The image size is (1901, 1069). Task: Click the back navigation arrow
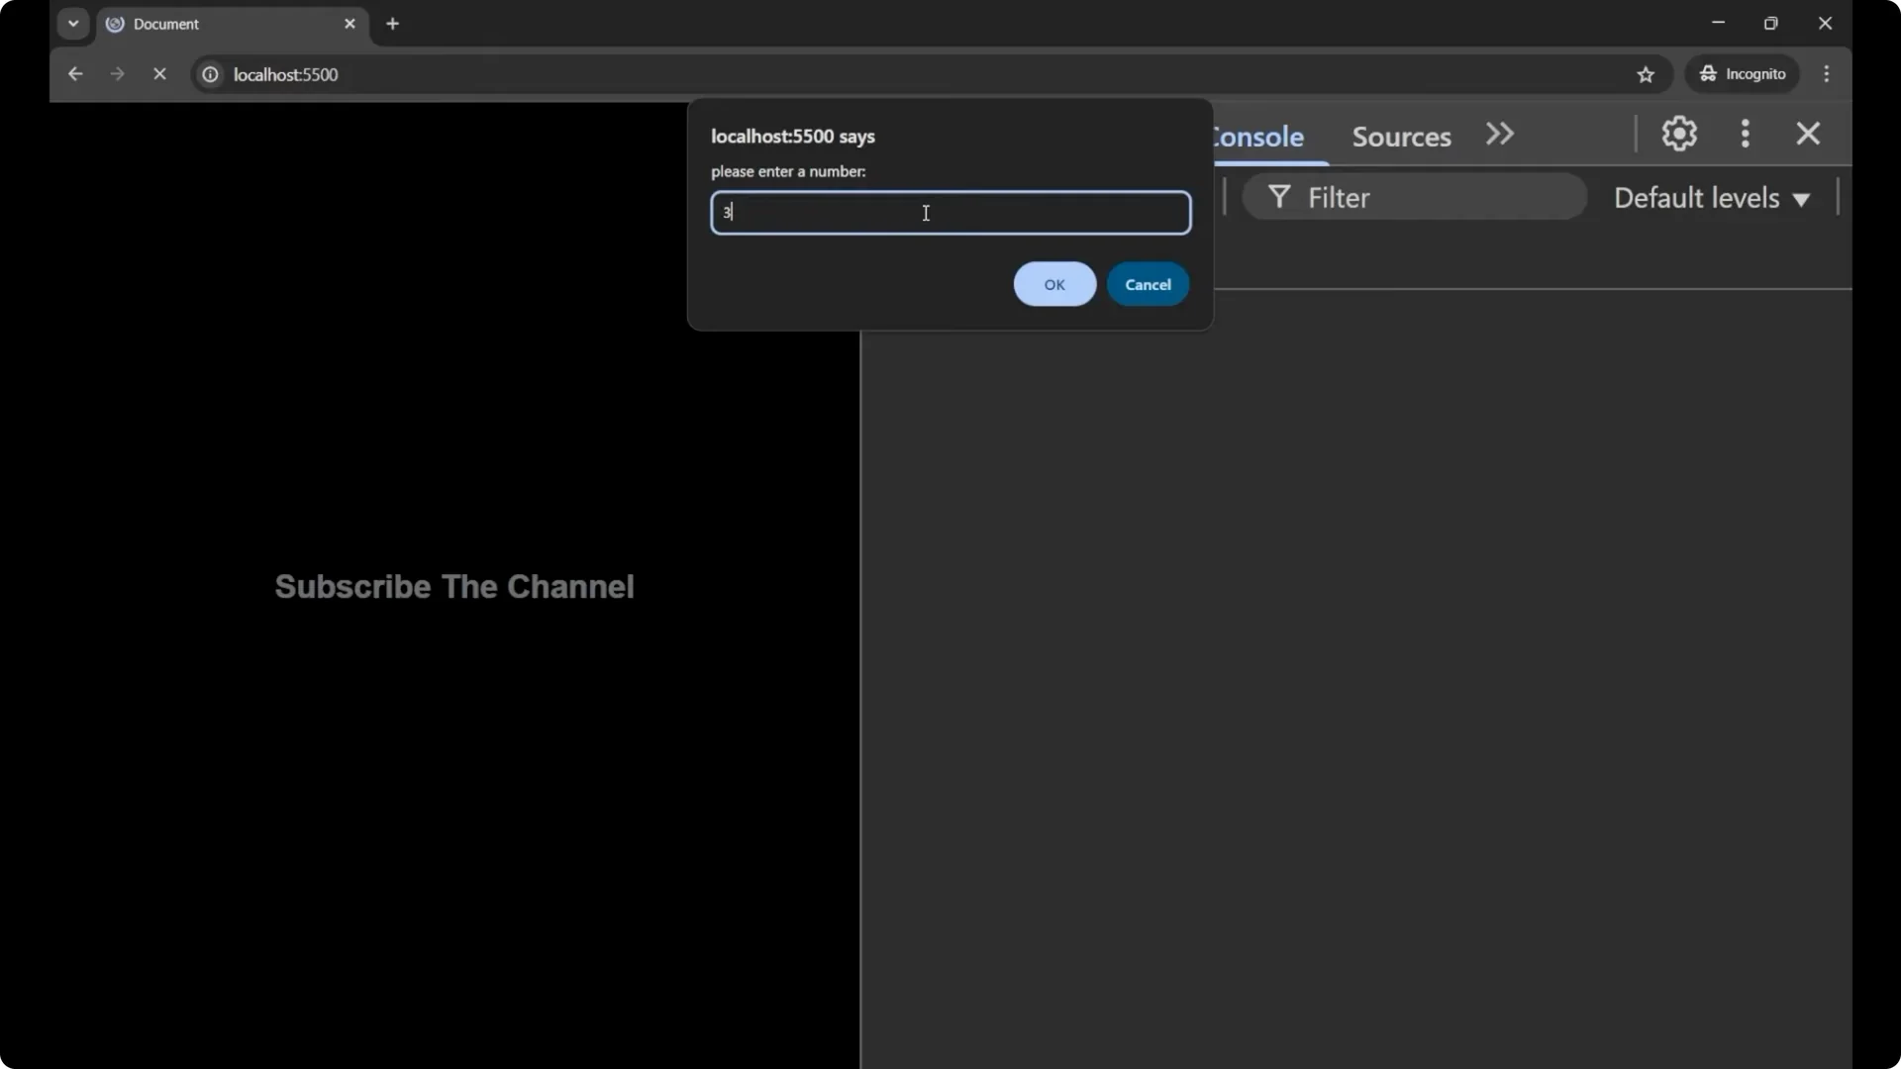click(x=75, y=74)
